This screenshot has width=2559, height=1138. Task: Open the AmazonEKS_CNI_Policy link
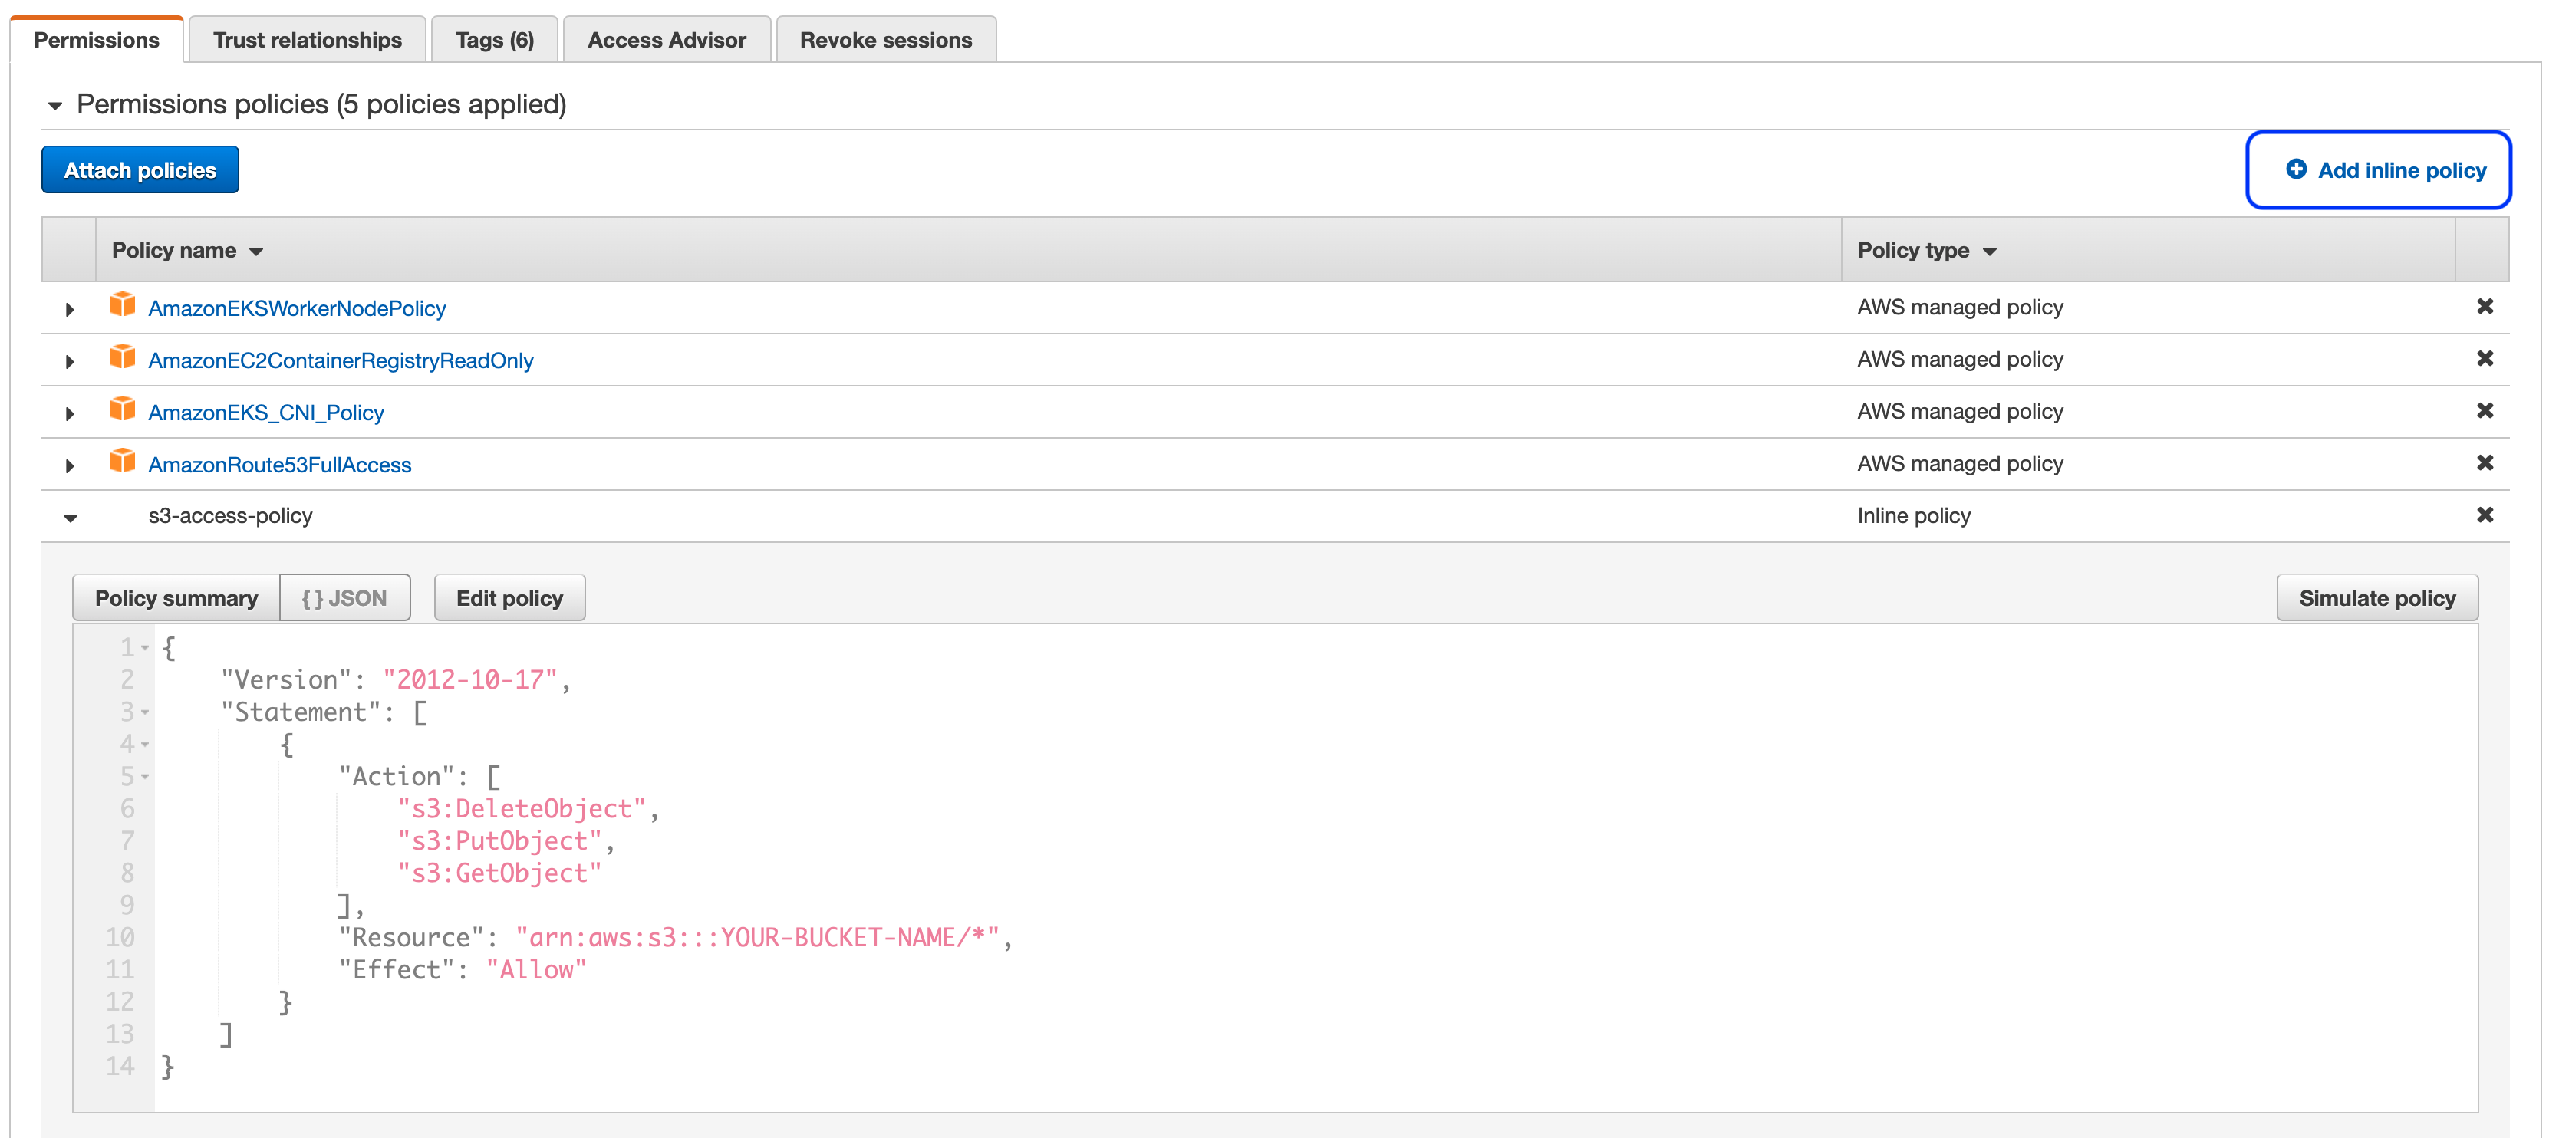point(266,411)
